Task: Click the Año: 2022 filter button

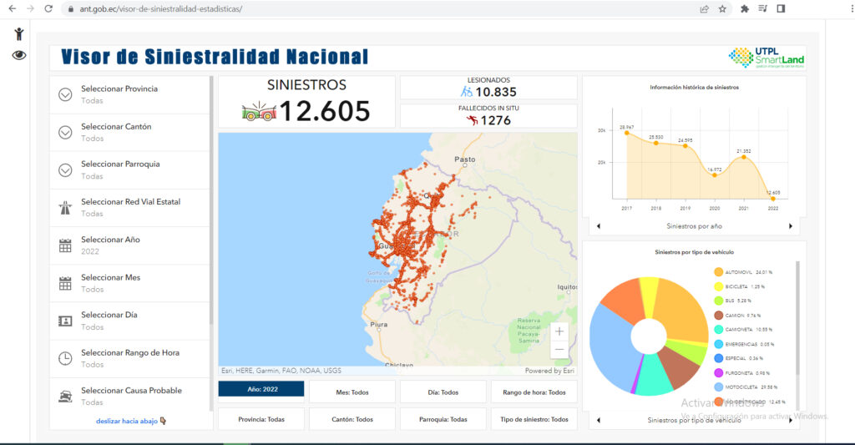Action: (261, 392)
